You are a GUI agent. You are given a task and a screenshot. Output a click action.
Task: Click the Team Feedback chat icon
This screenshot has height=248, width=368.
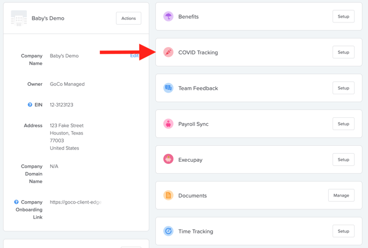[168, 88]
